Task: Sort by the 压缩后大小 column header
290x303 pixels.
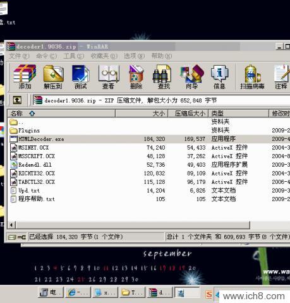Action: click(x=188, y=114)
